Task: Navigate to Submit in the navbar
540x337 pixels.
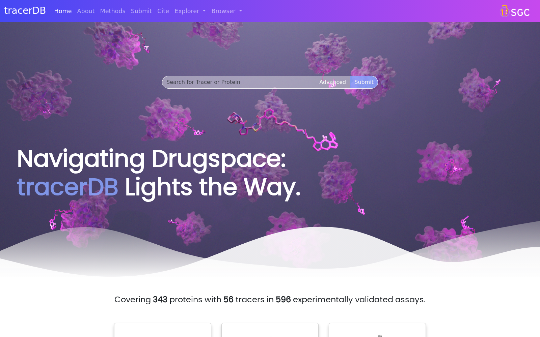Action: click(141, 11)
